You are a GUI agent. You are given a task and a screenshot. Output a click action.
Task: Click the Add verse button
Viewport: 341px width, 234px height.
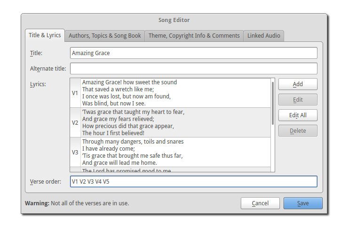(298, 84)
